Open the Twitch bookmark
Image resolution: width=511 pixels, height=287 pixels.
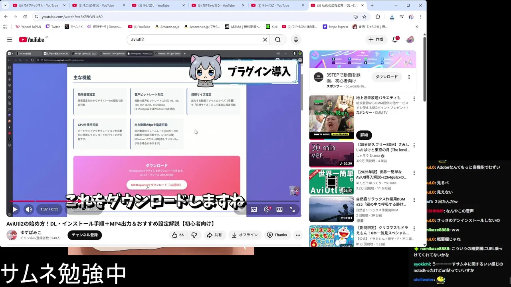pyautogui.click(x=53, y=27)
